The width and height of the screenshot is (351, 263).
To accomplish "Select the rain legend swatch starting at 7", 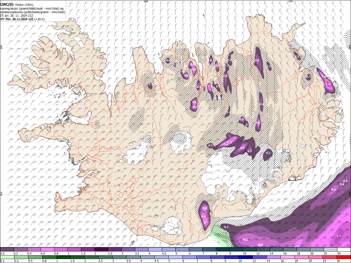I will 203,257.
